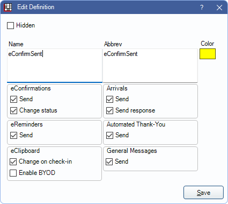The height and width of the screenshot is (204, 228).
Task: Click the Enable BYOD label text
Action: [x=37, y=173]
